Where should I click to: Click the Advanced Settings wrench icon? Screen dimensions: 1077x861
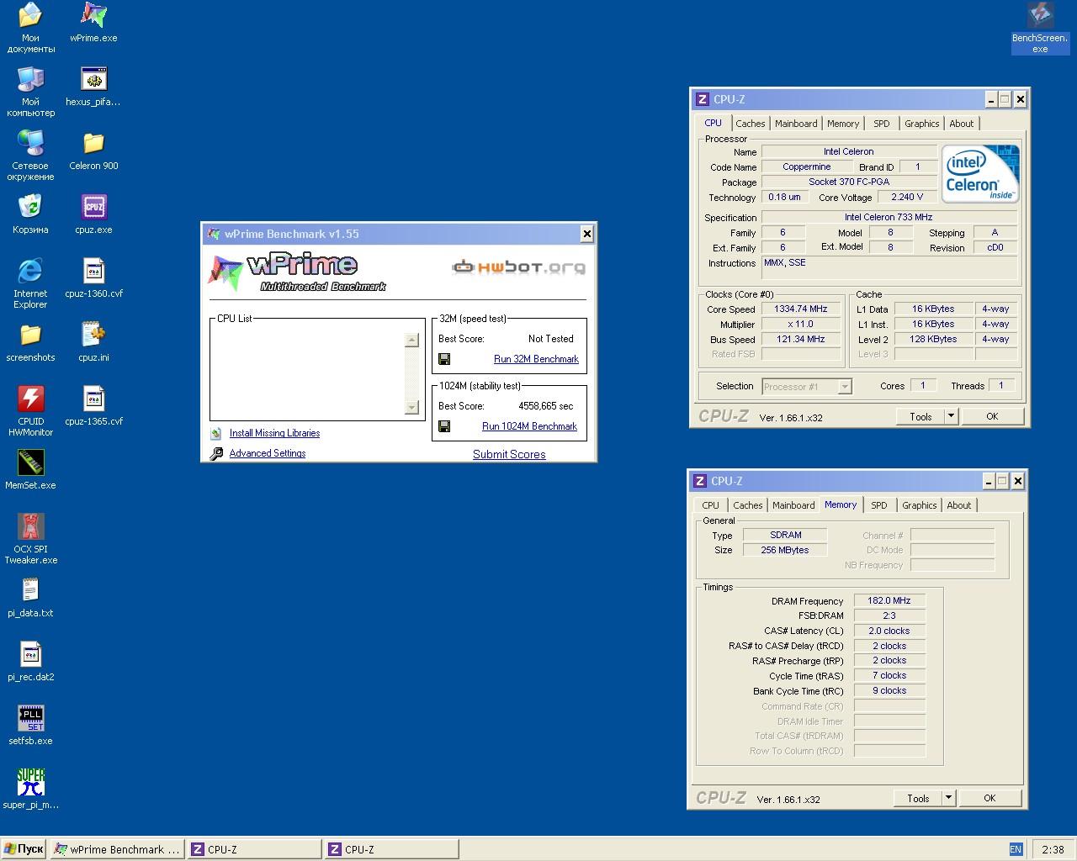[216, 453]
